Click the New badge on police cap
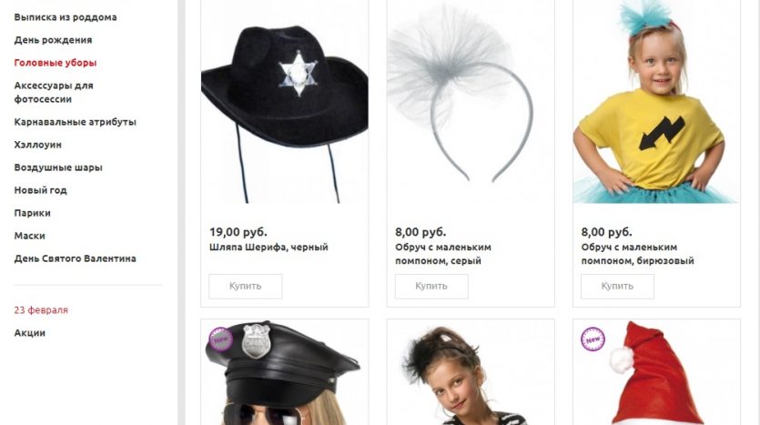Screen dimensions: 760x425 click(220, 339)
